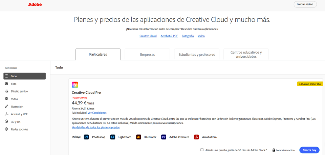Click the Acrobat Pro red icon
Screen dimensions: 325x155
(x=196, y=137)
